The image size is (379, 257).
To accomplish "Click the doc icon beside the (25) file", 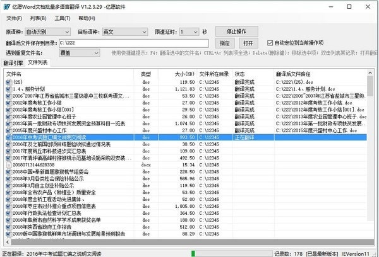I will pyautogui.click(x=8, y=82).
